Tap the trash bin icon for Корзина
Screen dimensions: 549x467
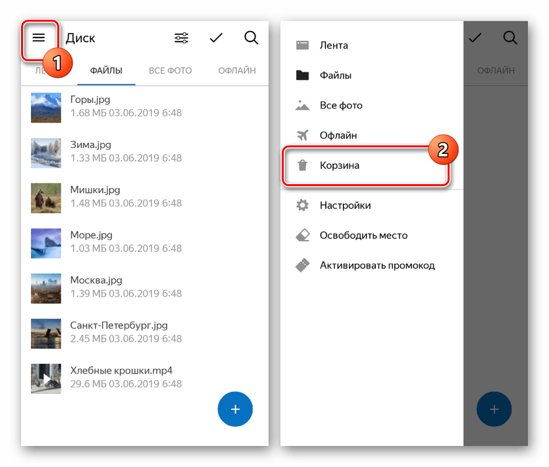click(302, 166)
